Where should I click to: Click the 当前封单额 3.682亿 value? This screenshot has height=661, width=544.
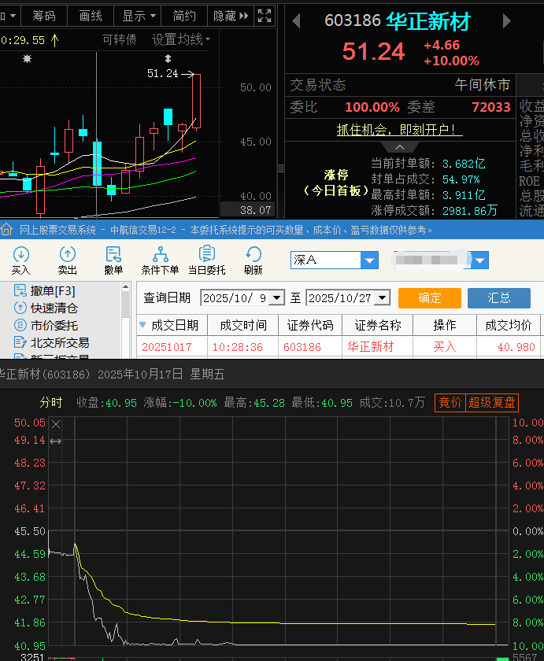point(464,164)
